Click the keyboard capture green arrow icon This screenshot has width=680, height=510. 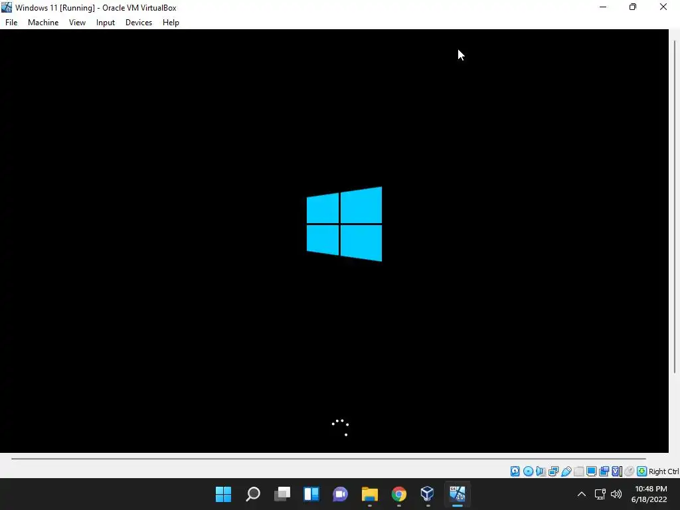tap(642, 471)
